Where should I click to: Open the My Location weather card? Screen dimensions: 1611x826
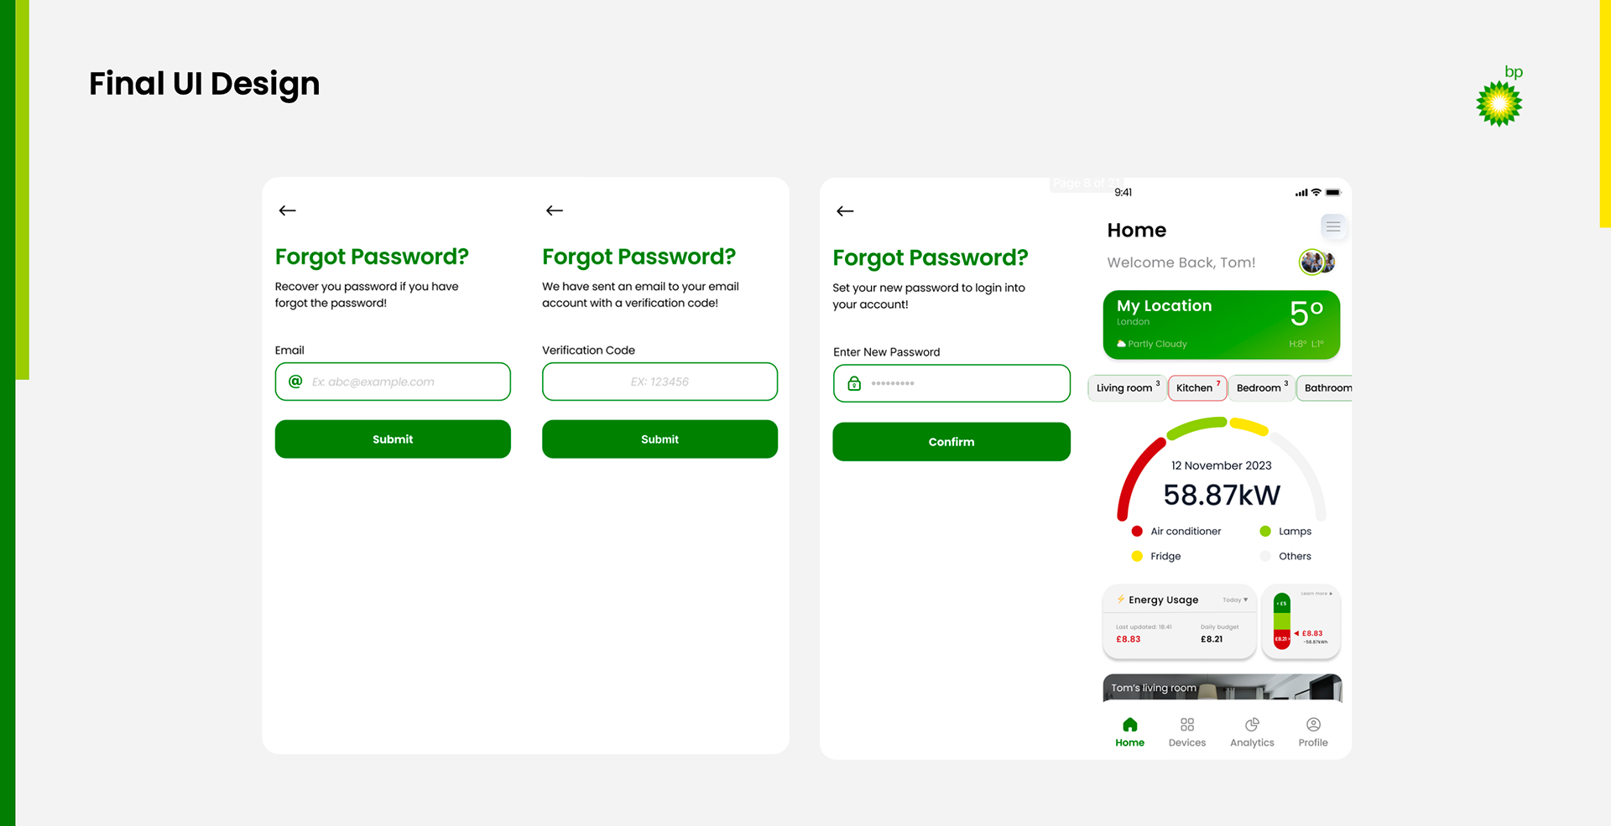coord(1221,325)
